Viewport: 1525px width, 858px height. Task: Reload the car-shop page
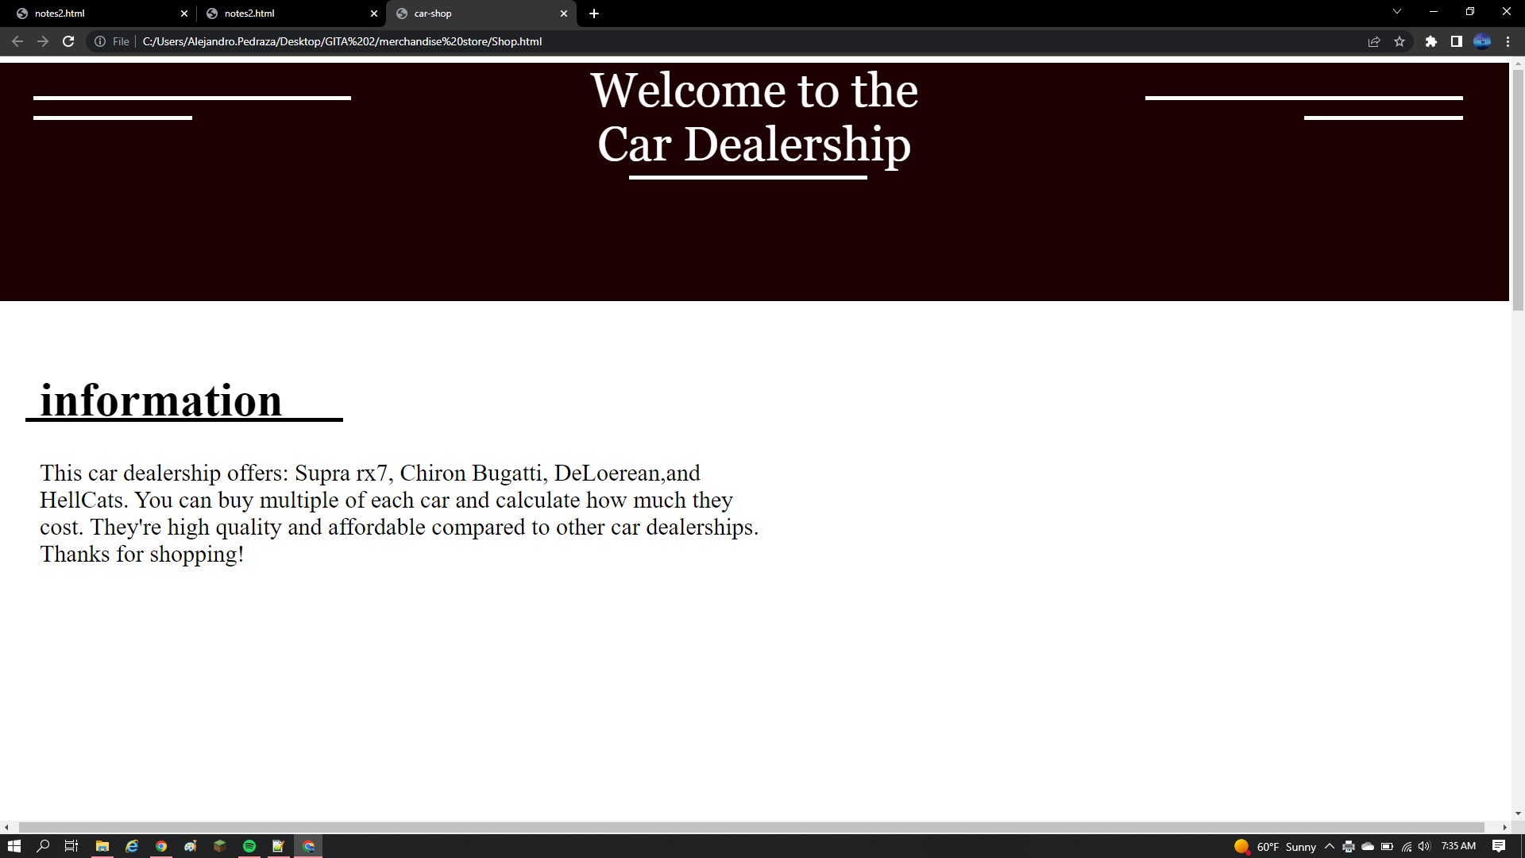[x=68, y=41]
